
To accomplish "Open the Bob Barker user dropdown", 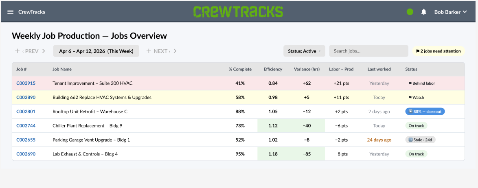I will pos(451,12).
